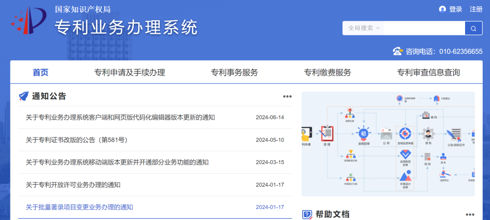Open the 全局搜索 scope dropdown
Image resolution: width=490 pixels, height=220 pixels.
tap(363, 28)
